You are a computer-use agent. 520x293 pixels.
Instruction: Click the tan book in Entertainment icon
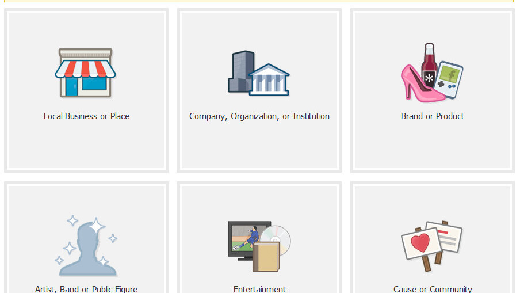(266, 257)
